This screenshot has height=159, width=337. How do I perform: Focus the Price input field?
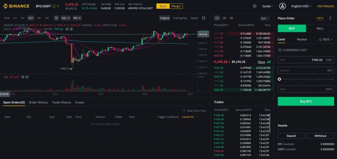tap(306, 60)
